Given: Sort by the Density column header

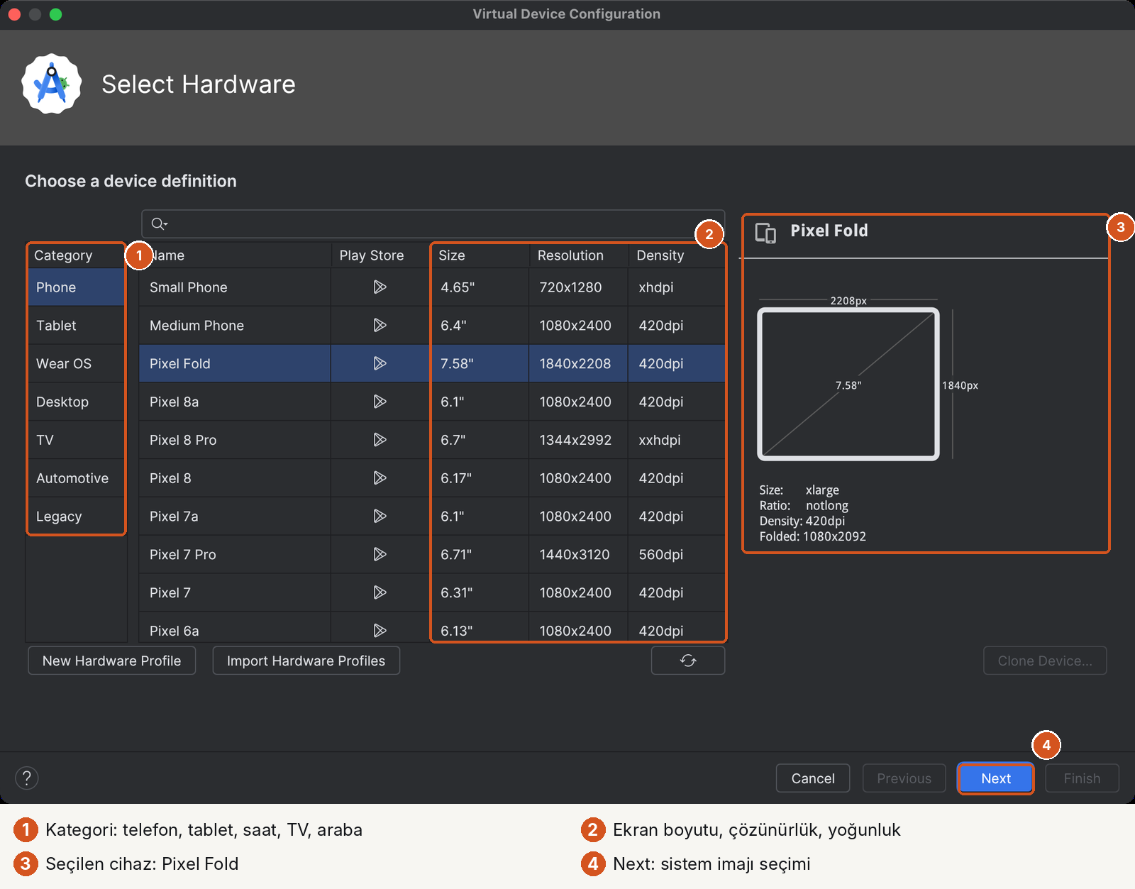Looking at the screenshot, I should (677, 255).
